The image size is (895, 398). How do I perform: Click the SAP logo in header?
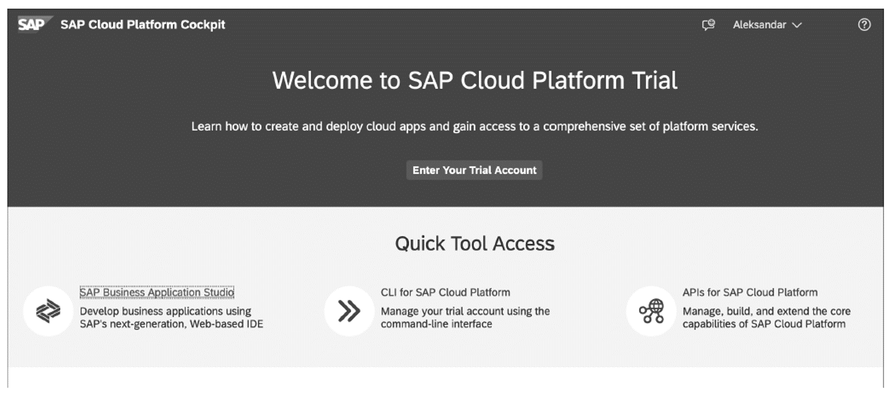(x=35, y=25)
